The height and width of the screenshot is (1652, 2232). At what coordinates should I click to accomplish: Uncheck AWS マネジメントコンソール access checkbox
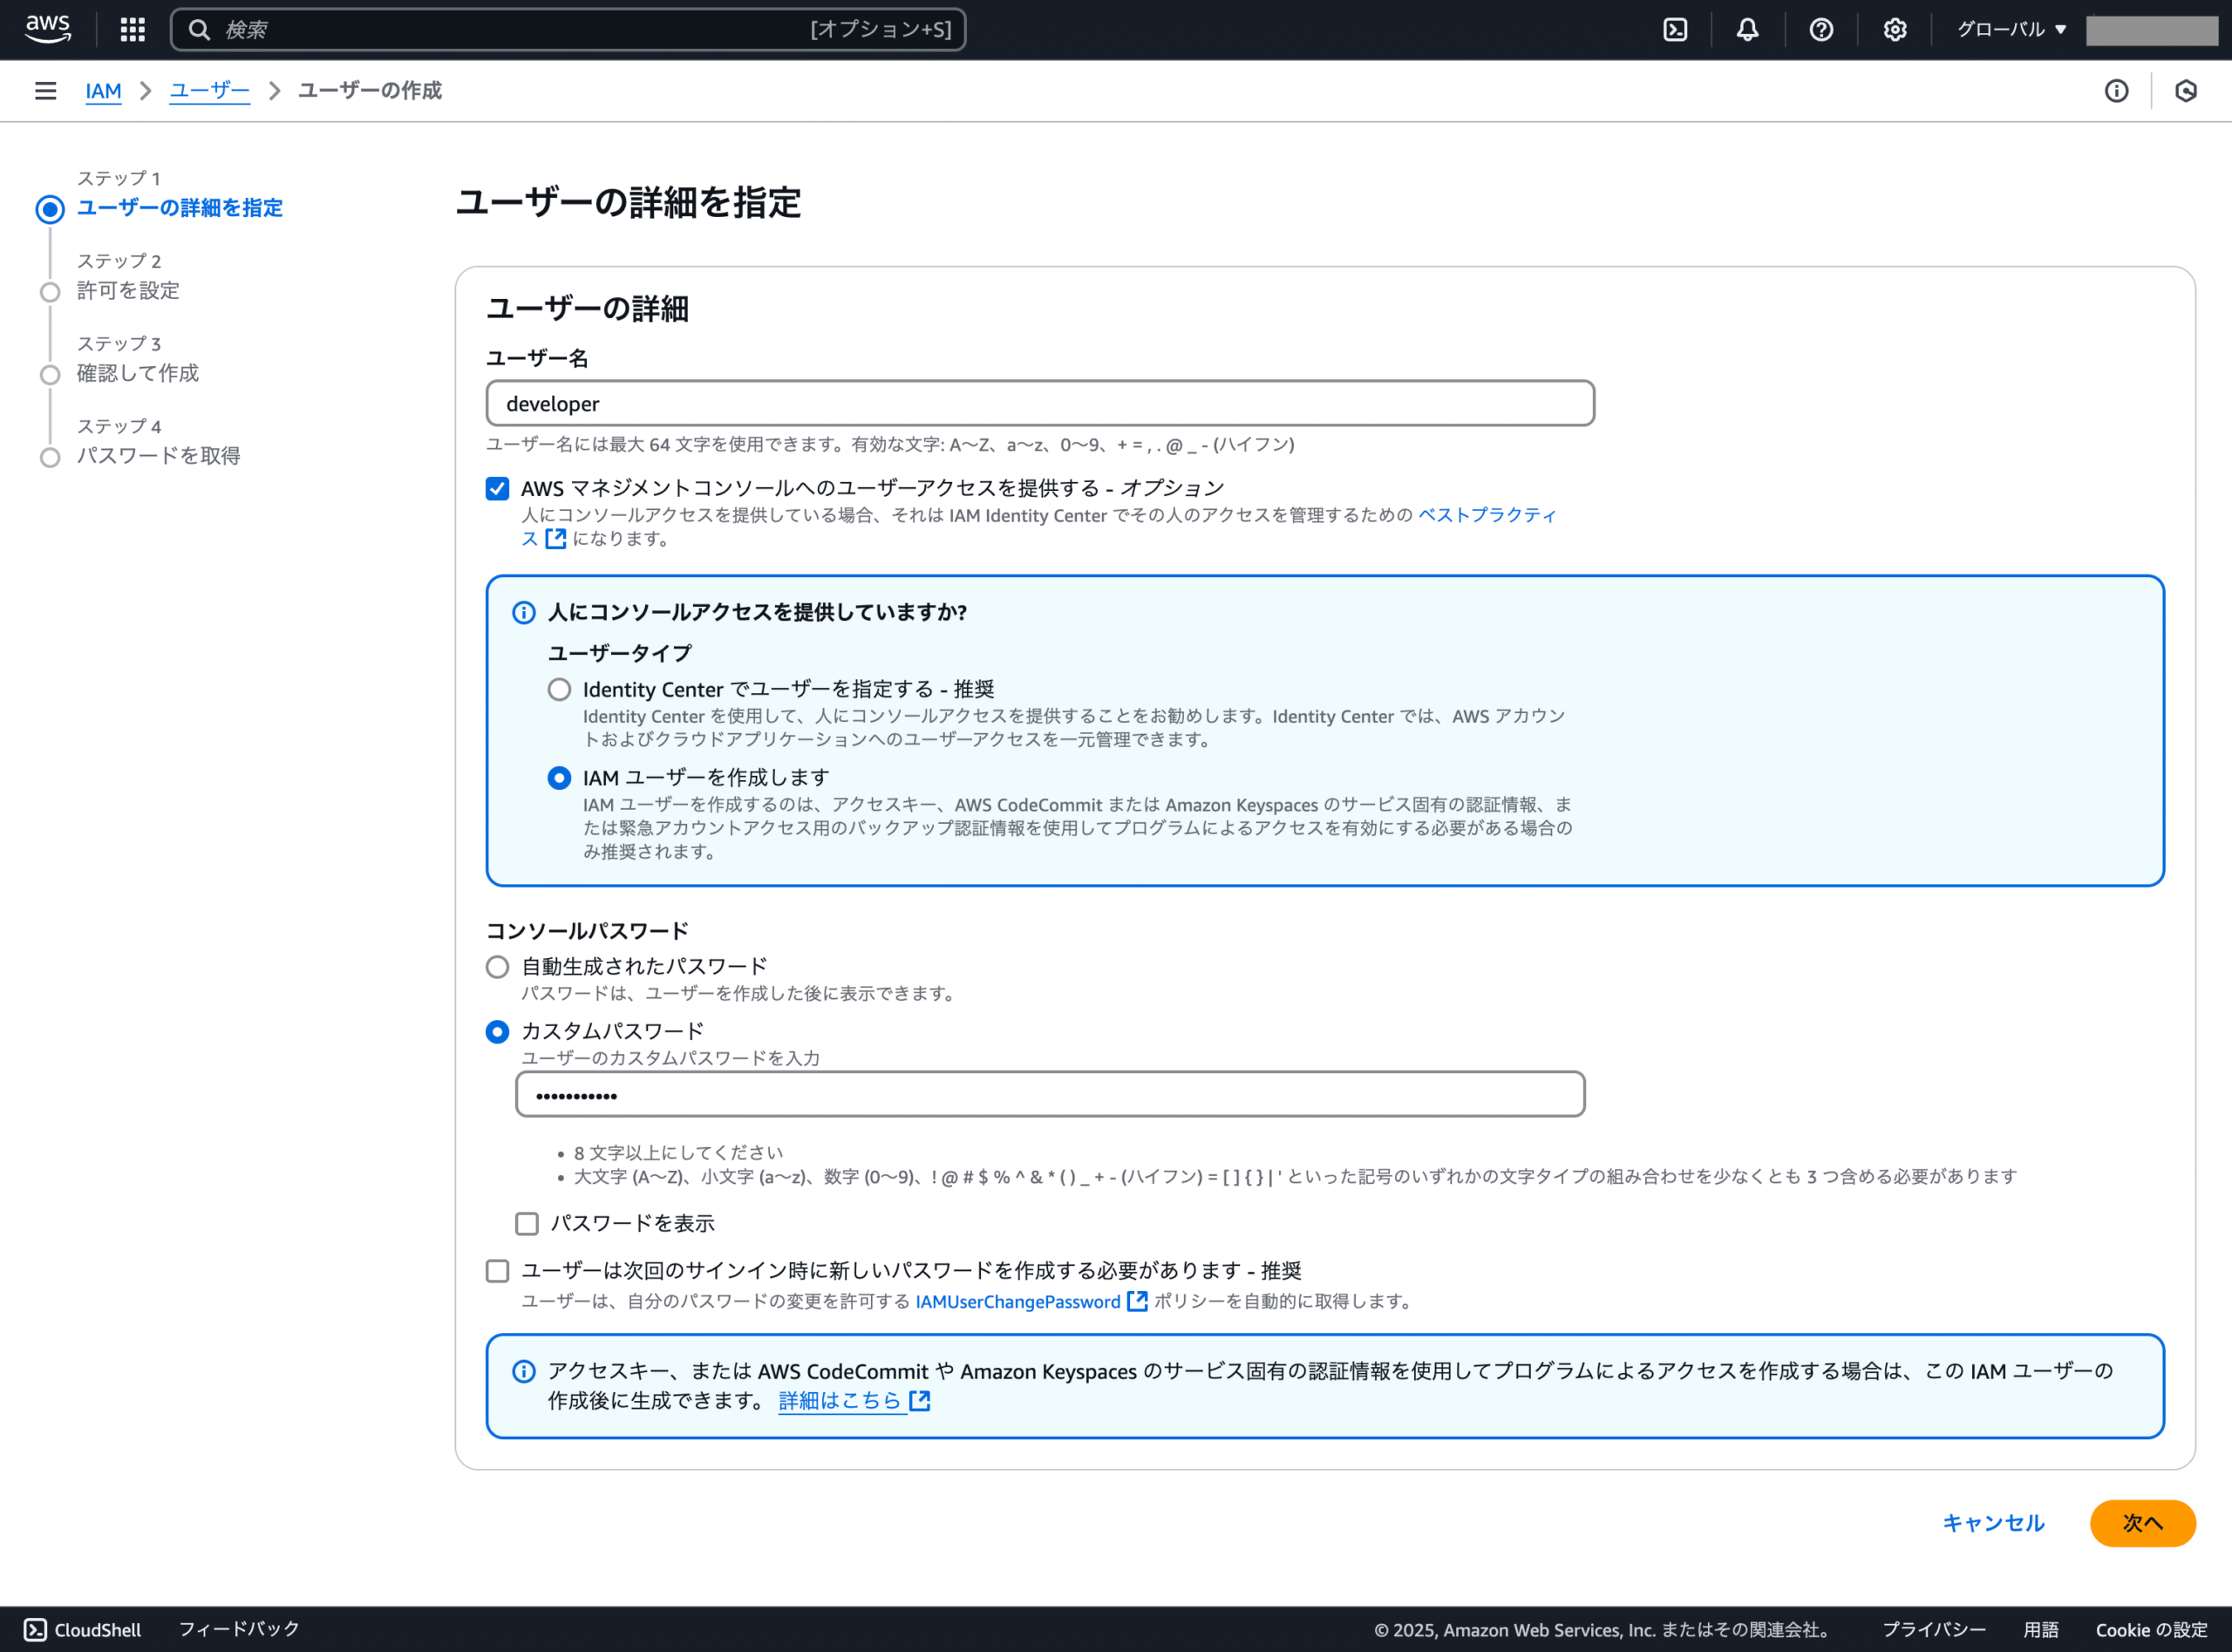pyautogui.click(x=497, y=488)
